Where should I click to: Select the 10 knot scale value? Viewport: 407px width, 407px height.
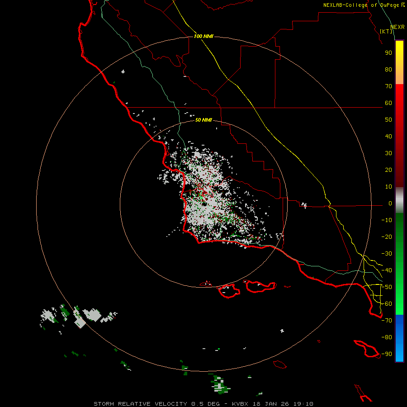[x=388, y=187]
